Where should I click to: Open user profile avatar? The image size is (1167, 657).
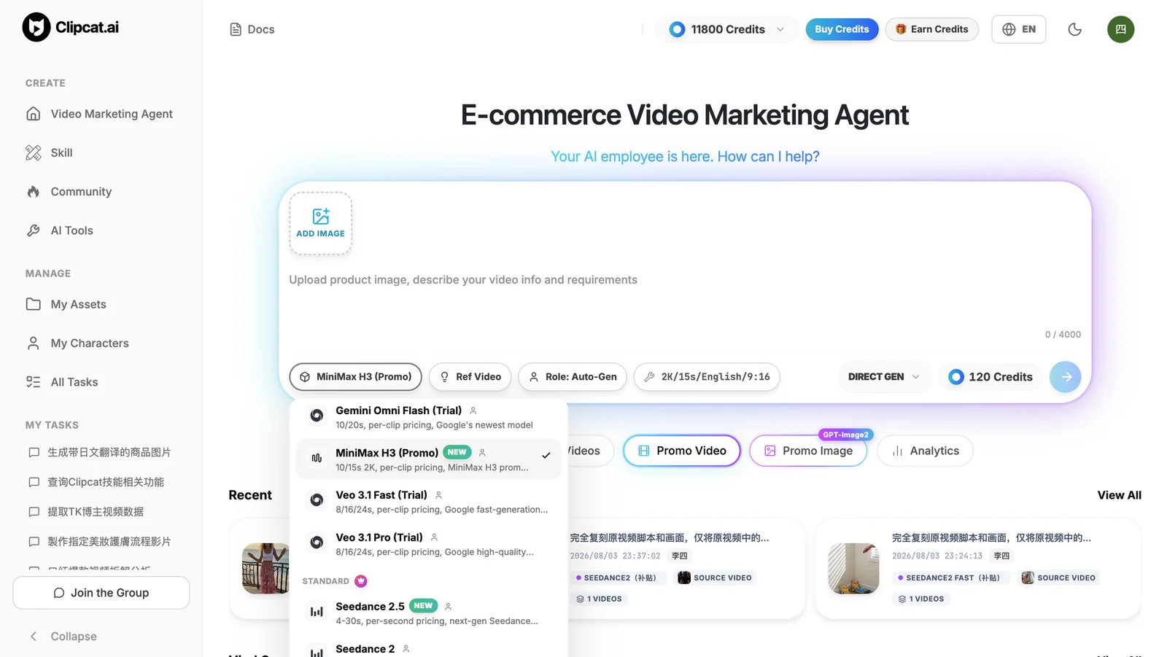[x=1120, y=29]
